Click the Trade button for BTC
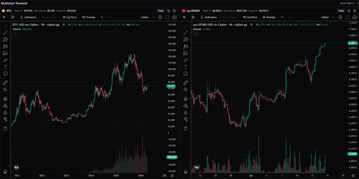The height and width of the screenshot is (179, 359). click(x=160, y=11)
